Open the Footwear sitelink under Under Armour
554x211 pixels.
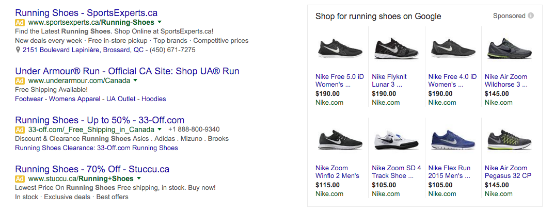(x=29, y=99)
